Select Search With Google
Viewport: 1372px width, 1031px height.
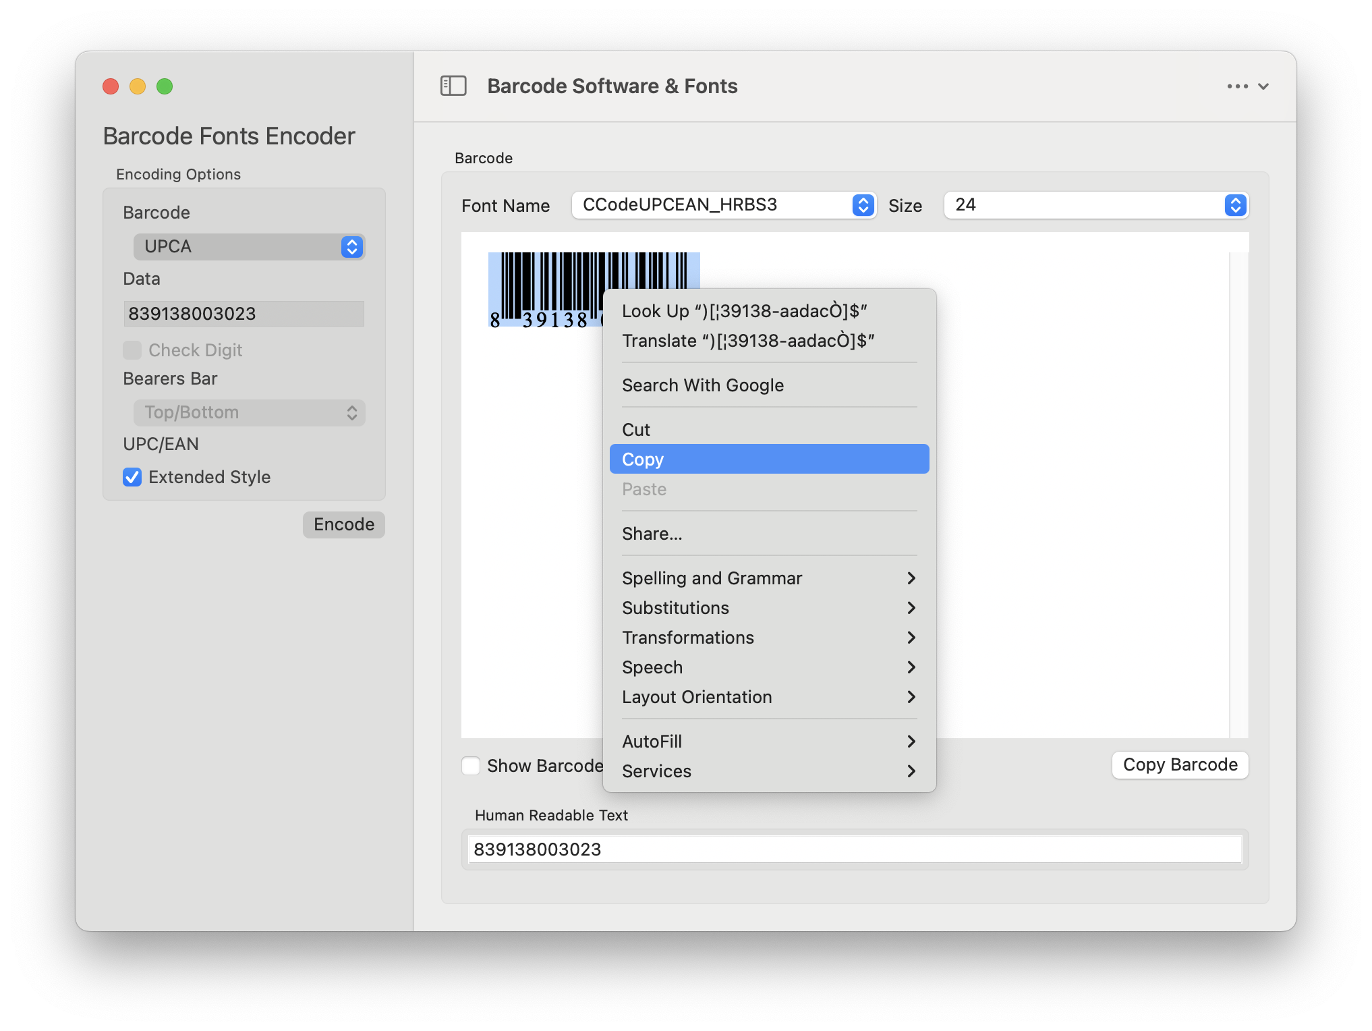769,385
